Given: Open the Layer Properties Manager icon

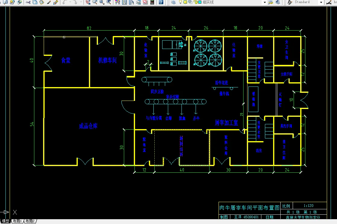Looking at the screenshot, I should [173, 2].
